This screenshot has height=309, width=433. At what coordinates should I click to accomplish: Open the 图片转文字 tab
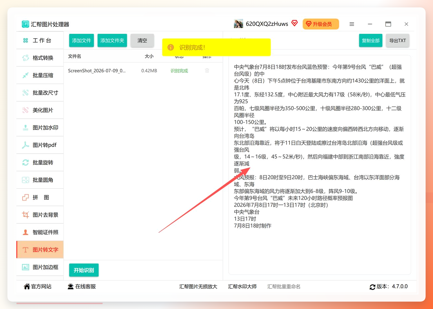pos(40,250)
